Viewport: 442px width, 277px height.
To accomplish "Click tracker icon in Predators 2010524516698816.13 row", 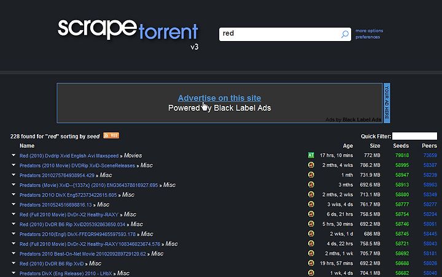I will pyautogui.click(x=311, y=204).
